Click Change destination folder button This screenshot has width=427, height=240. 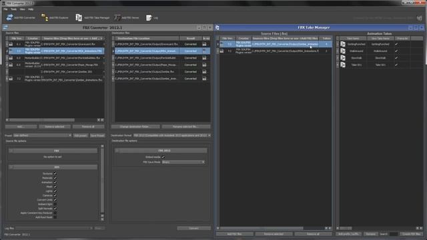click(x=135, y=127)
